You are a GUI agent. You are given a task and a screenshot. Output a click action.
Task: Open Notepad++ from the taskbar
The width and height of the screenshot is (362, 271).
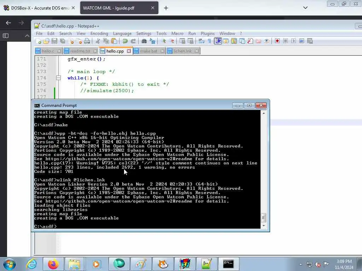(206, 264)
